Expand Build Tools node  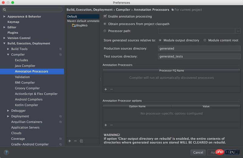(x=8, y=49)
